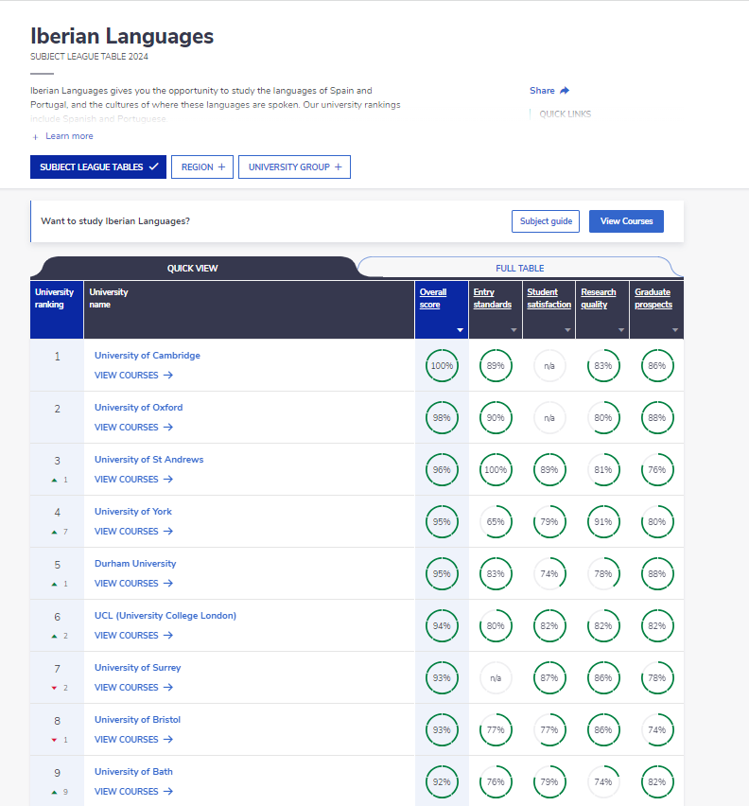The width and height of the screenshot is (749, 806).
Task: Click the Iberian Languages heading
Action: click(122, 36)
